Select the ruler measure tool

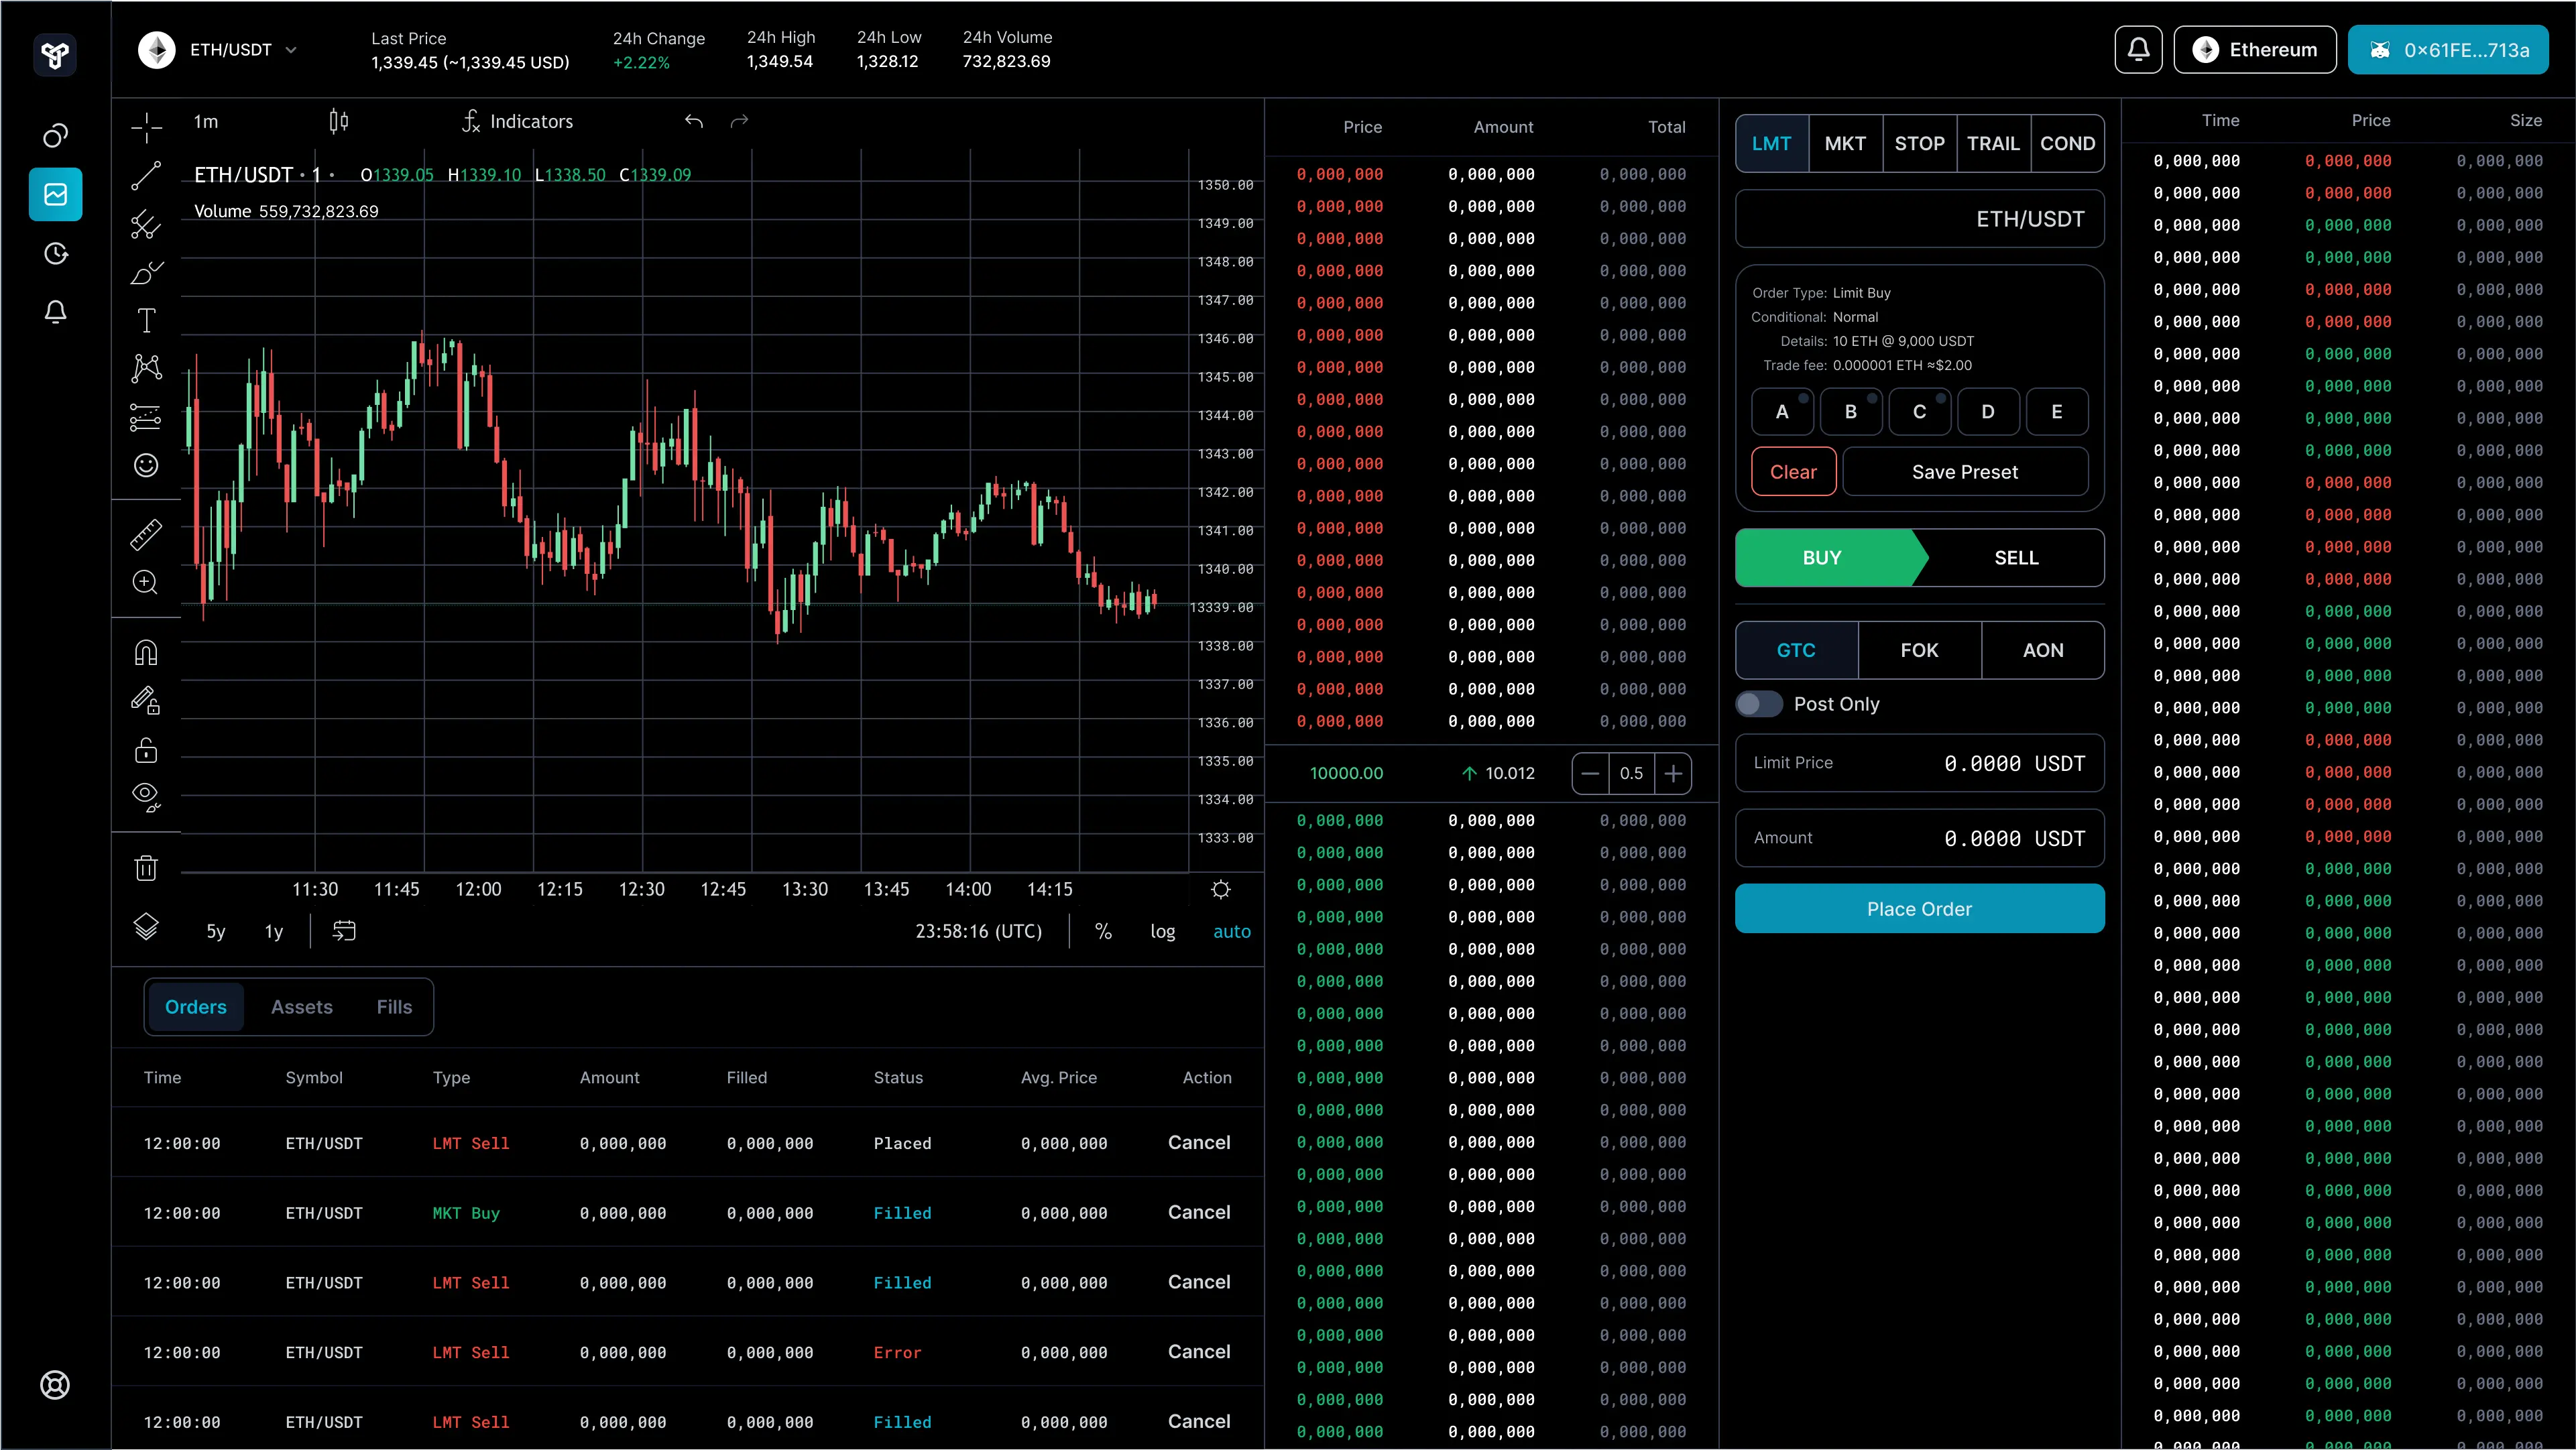(x=146, y=534)
